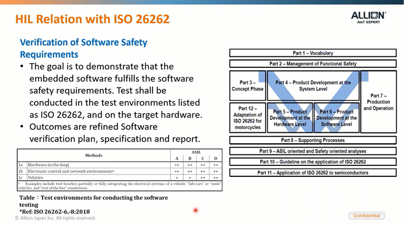Click Part 11 – Application to semiconductors bar
The width and height of the screenshot is (404, 226).
[313, 173]
